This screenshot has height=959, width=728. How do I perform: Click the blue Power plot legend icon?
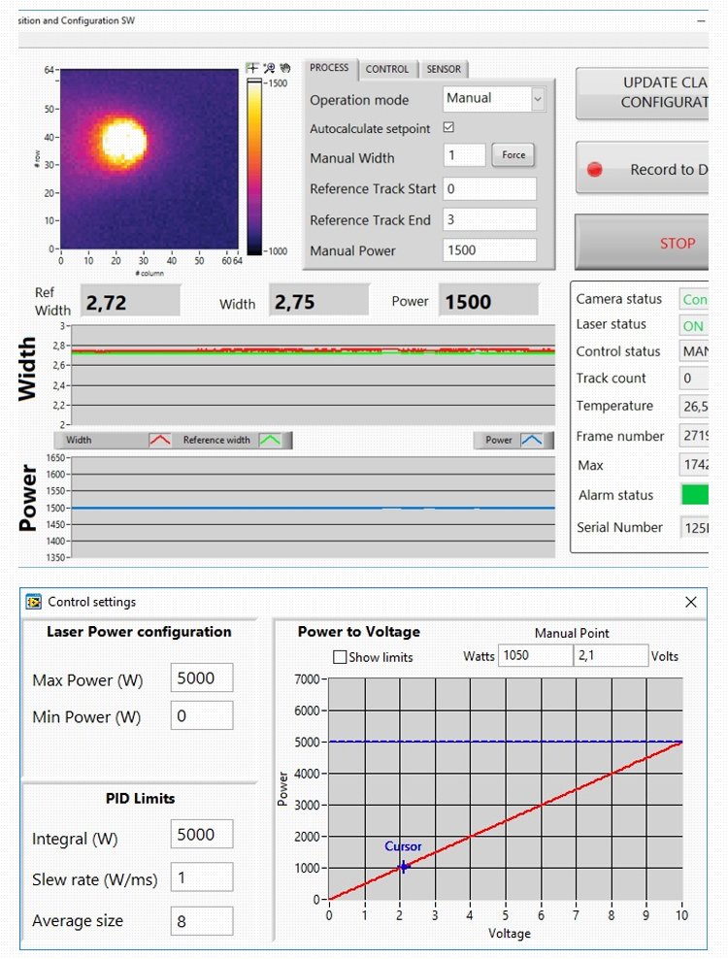tap(531, 441)
